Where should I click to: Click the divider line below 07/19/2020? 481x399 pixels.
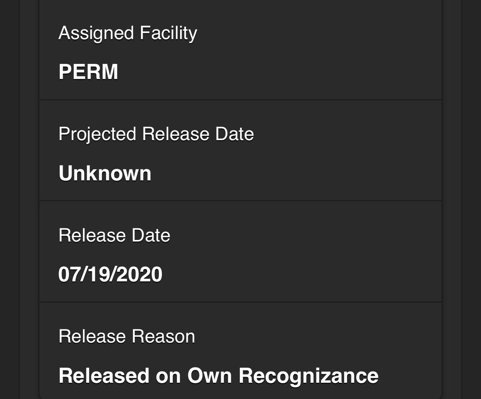point(240,302)
